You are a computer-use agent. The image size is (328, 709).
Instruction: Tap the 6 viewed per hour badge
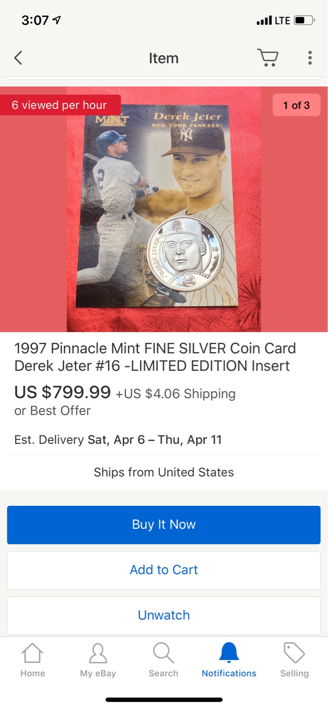tap(60, 105)
